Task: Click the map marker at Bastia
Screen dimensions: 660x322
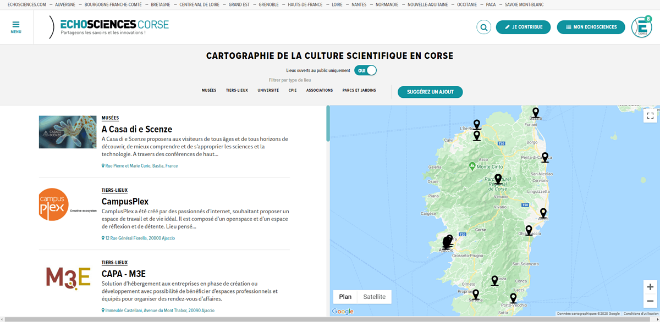Action: pos(536,113)
